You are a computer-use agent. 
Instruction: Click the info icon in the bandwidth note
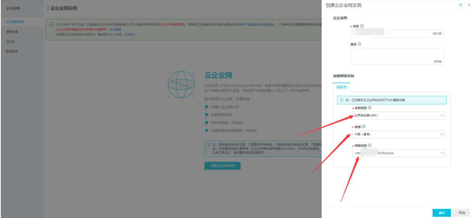[x=209, y=145]
